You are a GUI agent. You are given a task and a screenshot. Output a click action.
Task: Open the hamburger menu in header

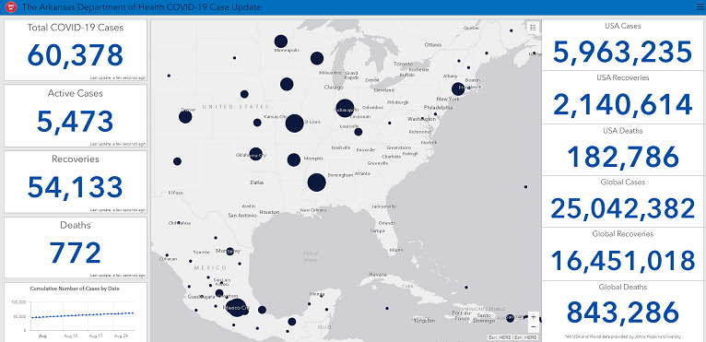(x=700, y=6)
